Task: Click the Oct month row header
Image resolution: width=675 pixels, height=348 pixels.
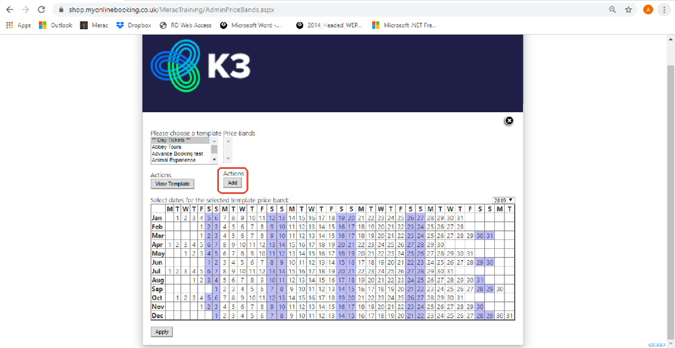Action: pyautogui.click(x=158, y=298)
